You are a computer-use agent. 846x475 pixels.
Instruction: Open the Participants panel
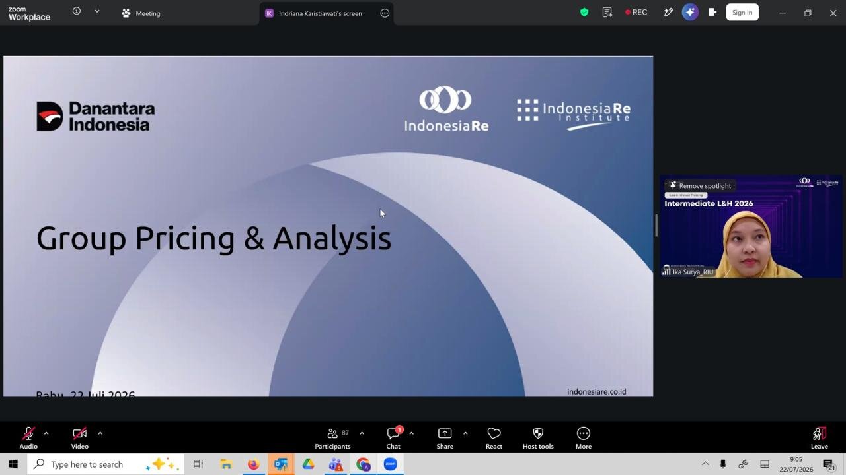pyautogui.click(x=332, y=437)
